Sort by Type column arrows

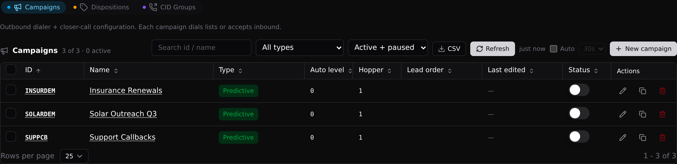[x=240, y=71]
